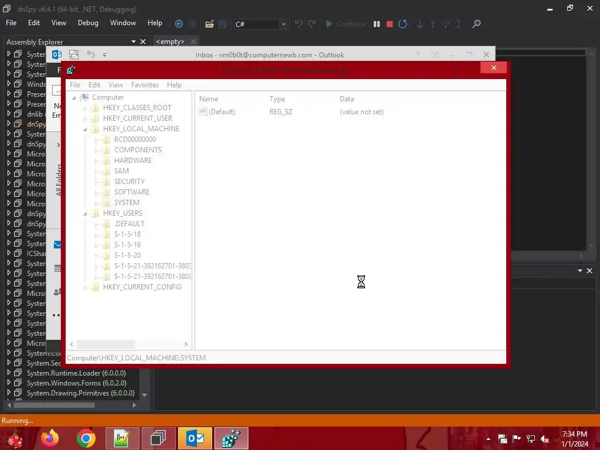600x450 pixels.
Task: Open dnSpy search with magnifier icon
Action: (x=476, y=23)
